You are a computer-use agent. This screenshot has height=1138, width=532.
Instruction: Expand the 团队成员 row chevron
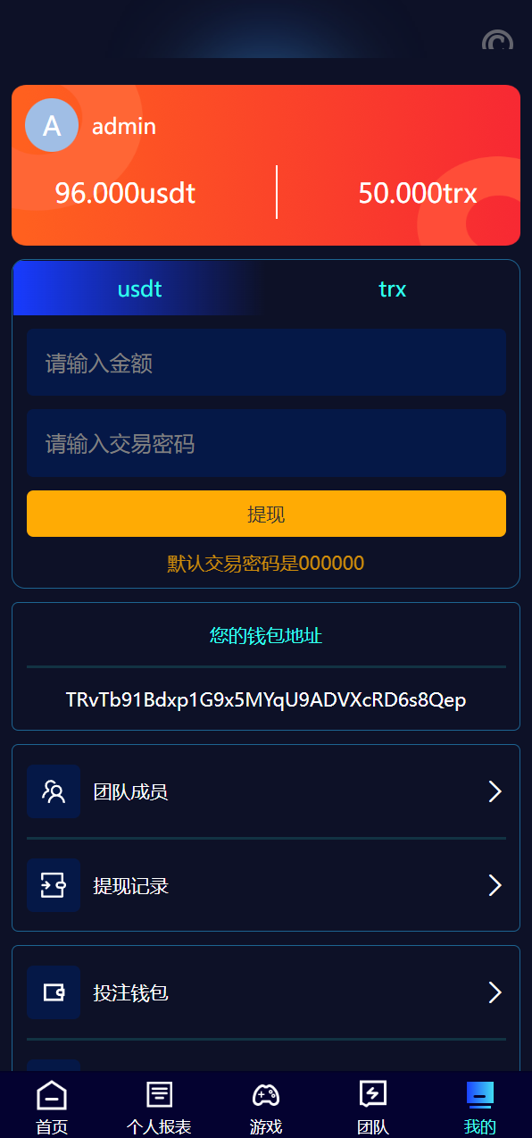[x=495, y=791]
